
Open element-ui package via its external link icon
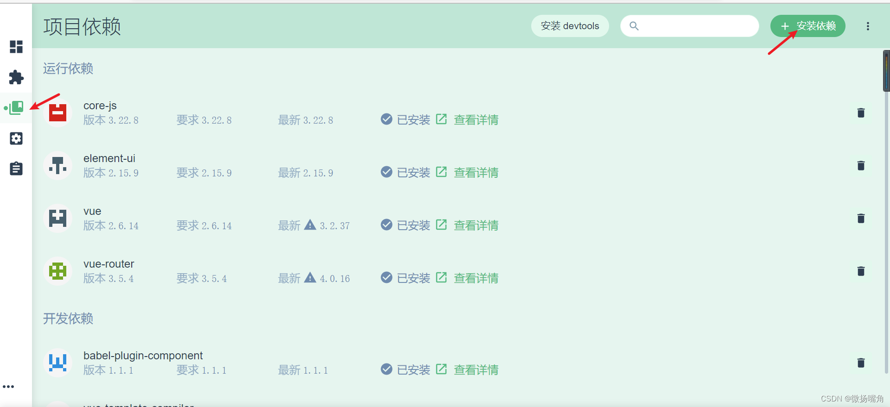441,172
